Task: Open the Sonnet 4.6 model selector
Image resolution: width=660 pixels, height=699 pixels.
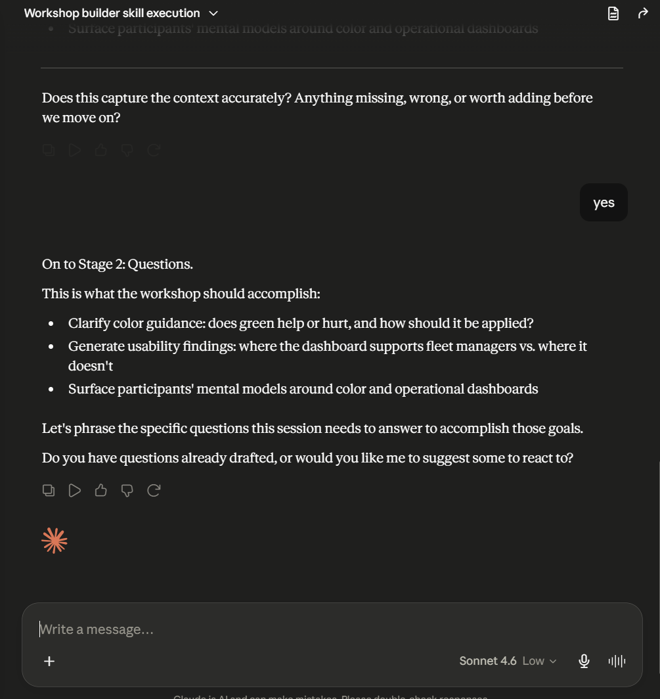Action: point(508,661)
